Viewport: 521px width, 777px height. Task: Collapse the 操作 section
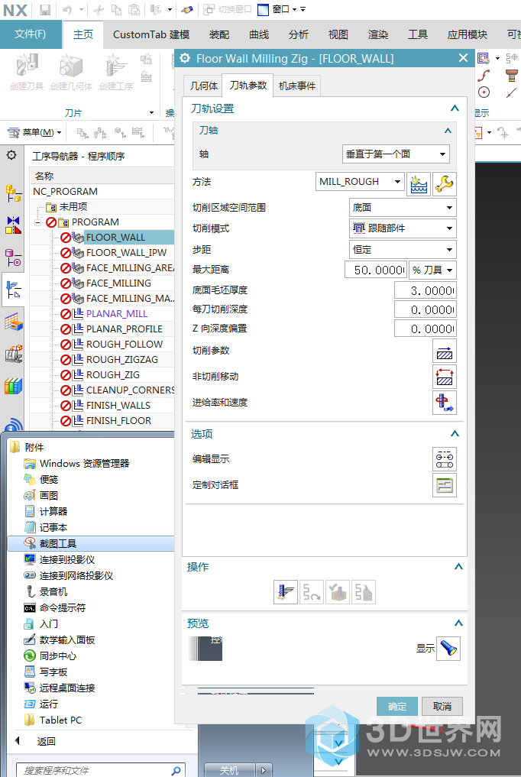(x=458, y=566)
